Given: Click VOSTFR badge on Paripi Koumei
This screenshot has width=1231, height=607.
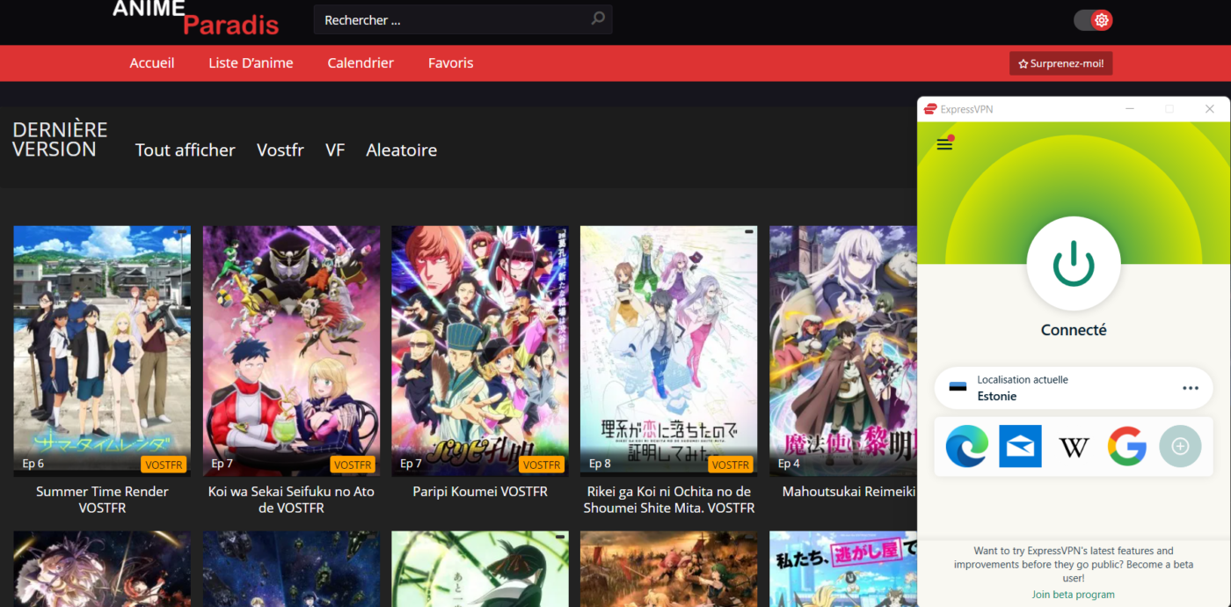Looking at the screenshot, I should [x=541, y=464].
